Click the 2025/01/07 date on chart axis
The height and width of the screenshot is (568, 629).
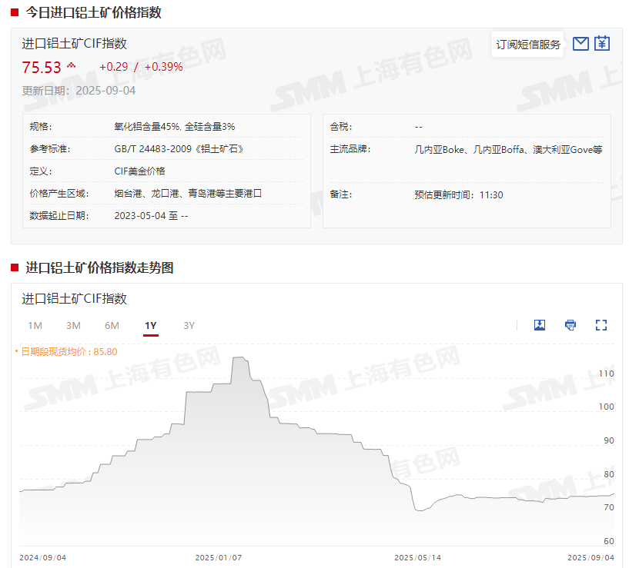point(219,558)
